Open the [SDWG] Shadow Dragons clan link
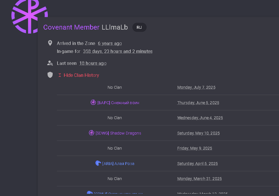Image resolution: width=279 pixels, height=196 pixels. (x=118, y=133)
